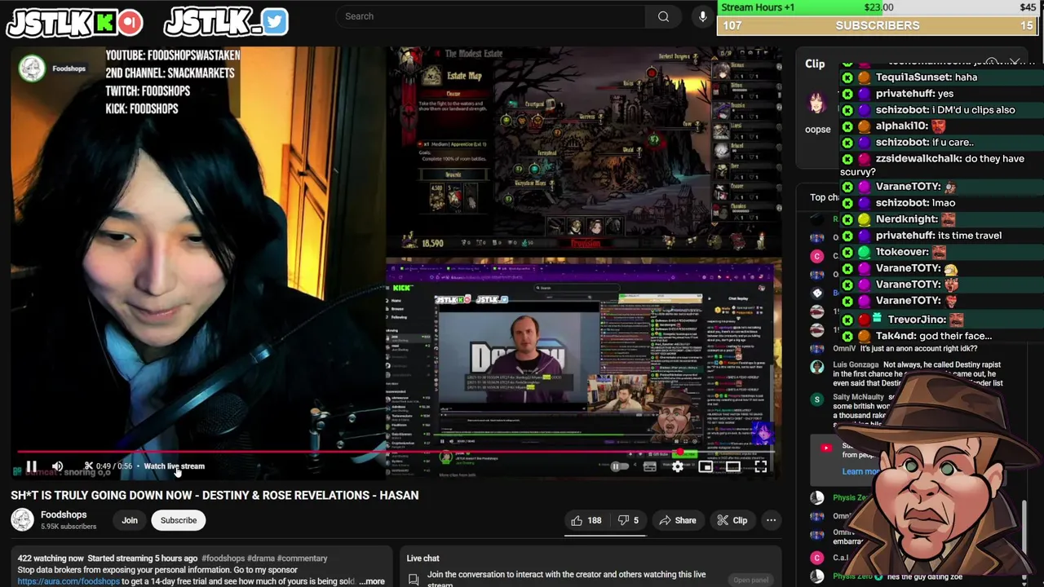
Task: Seek on the red video progress bar
Action: point(397,451)
